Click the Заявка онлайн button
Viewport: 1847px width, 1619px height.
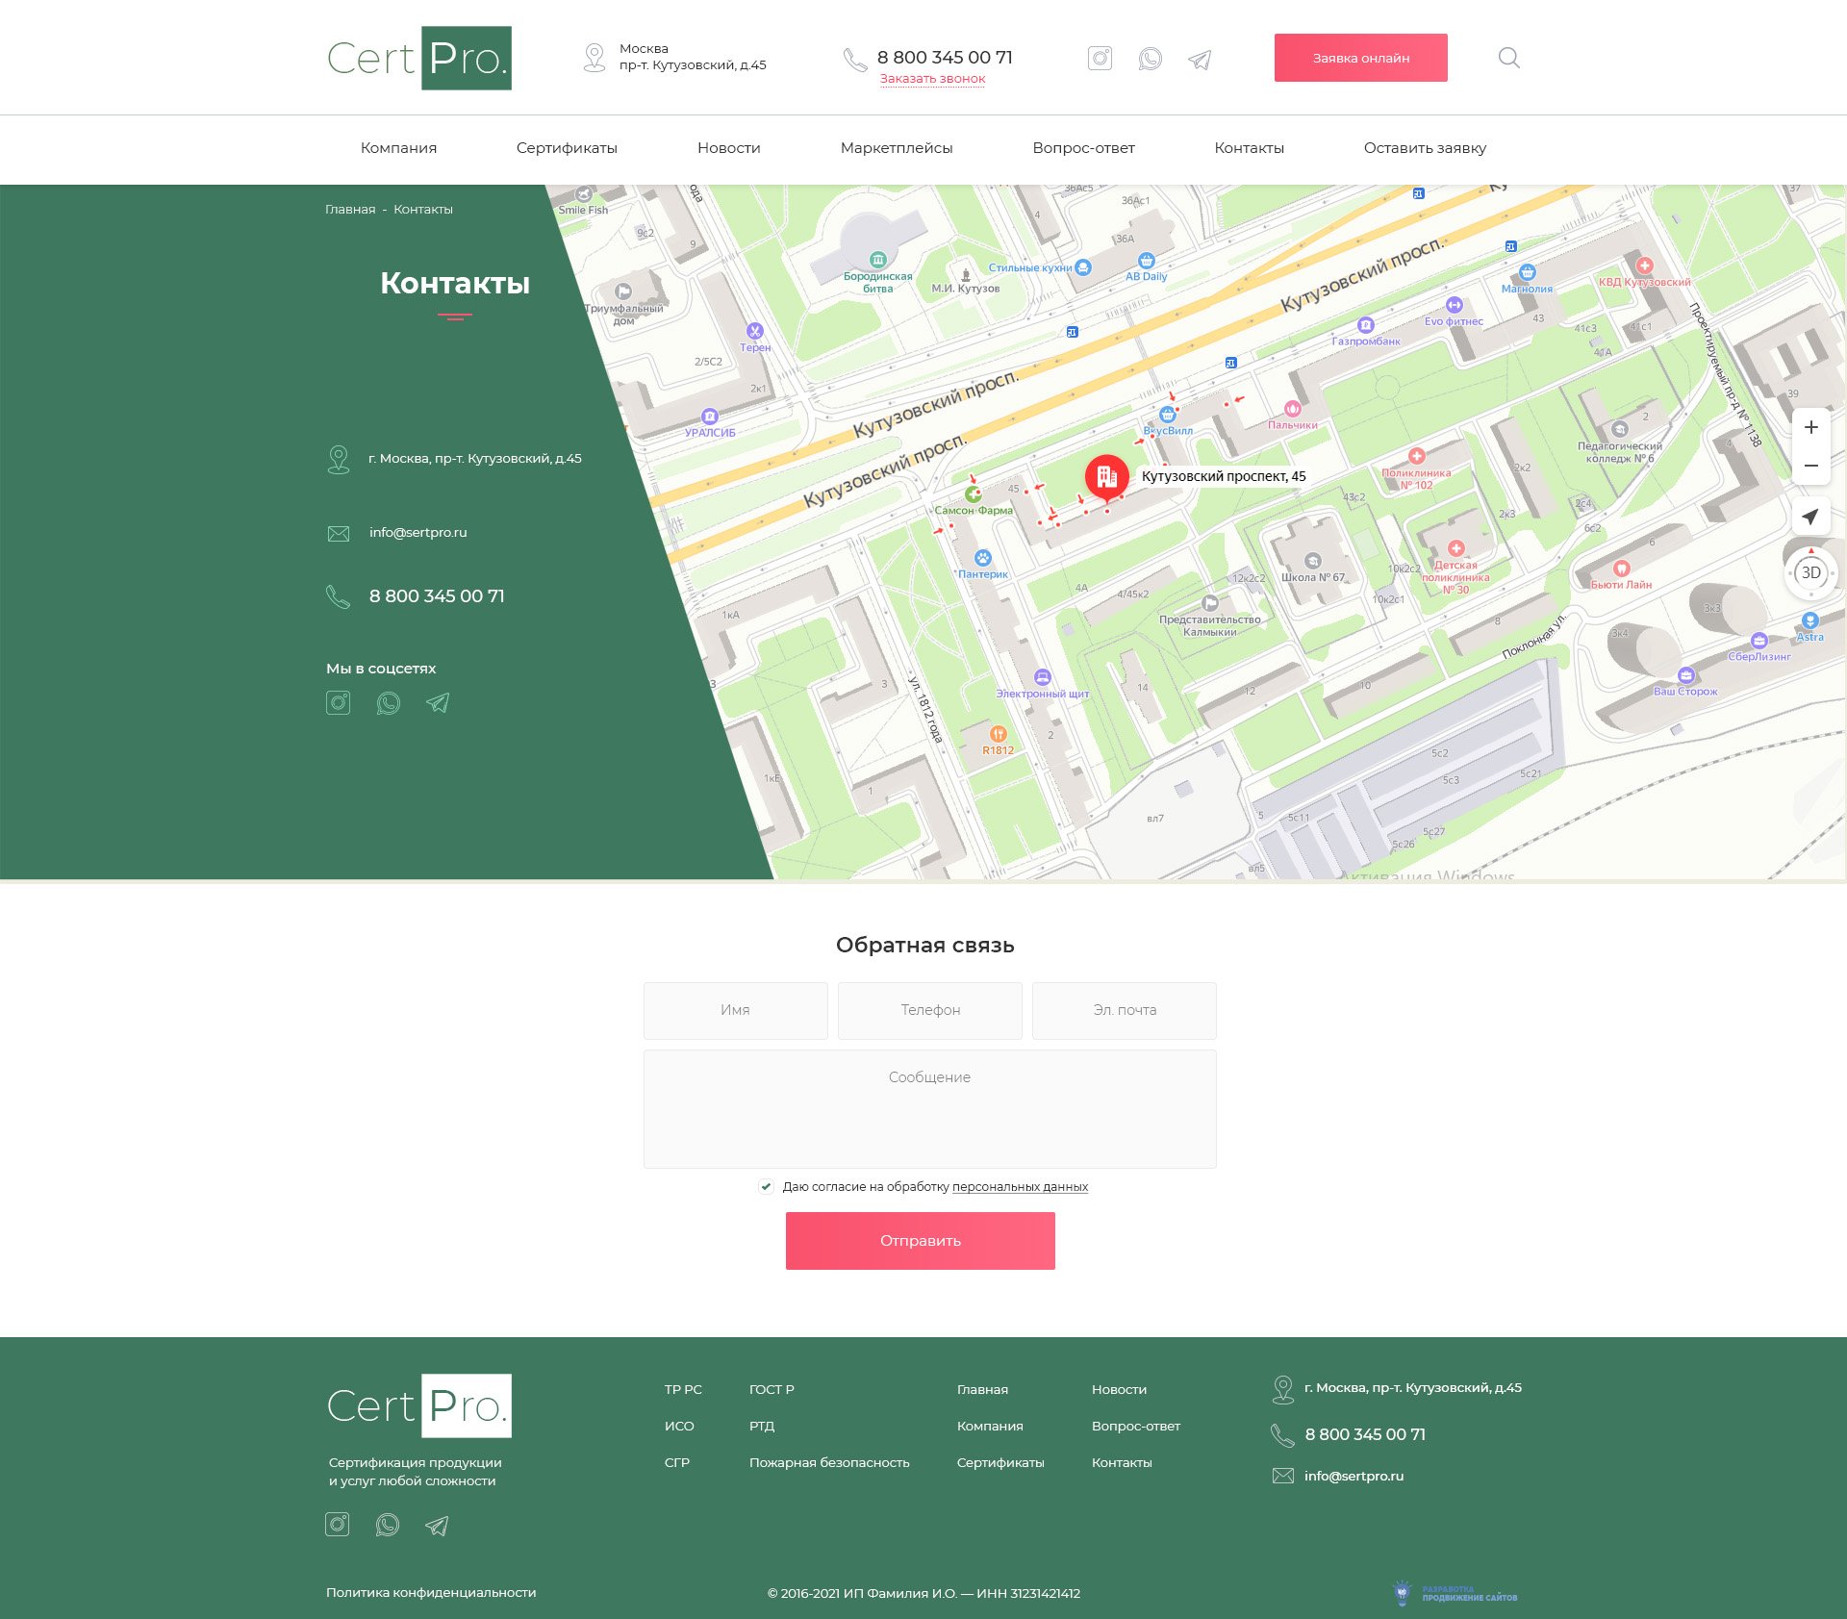(x=1360, y=58)
